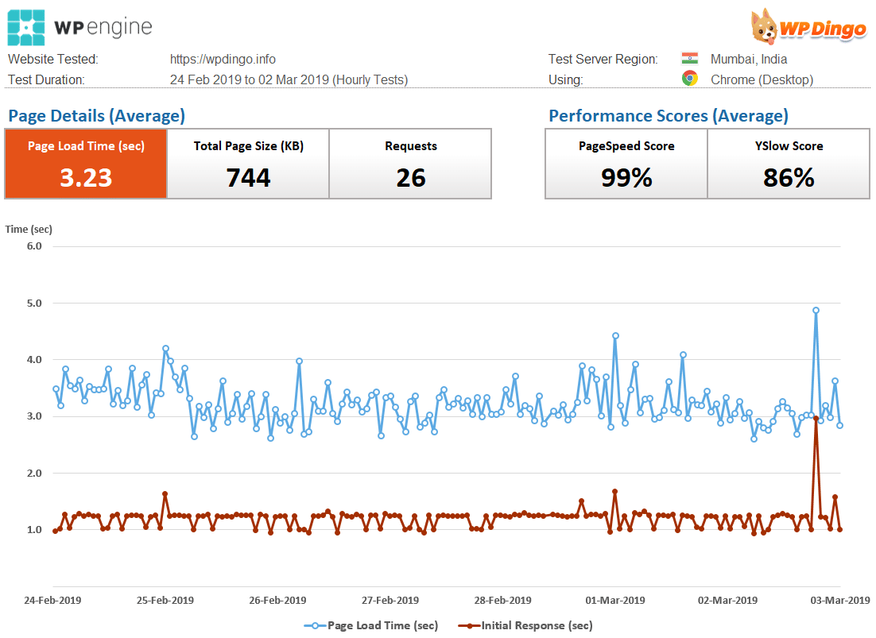Viewport: 876px width, 638px height.
Task: Click the 6.0 value on the y-axis
Action: coord(35,246)
